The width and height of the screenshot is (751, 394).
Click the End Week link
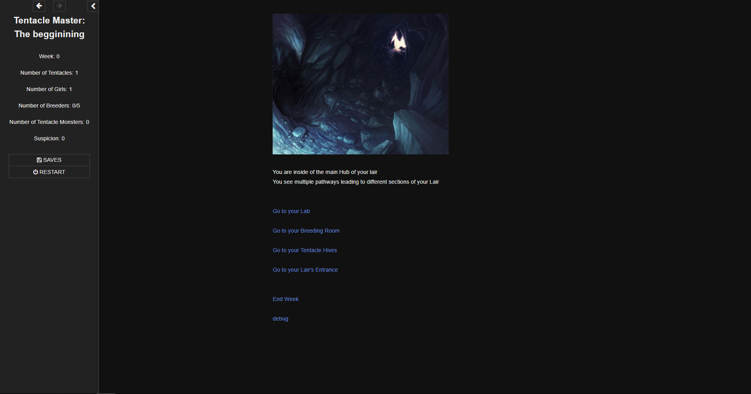286,299
